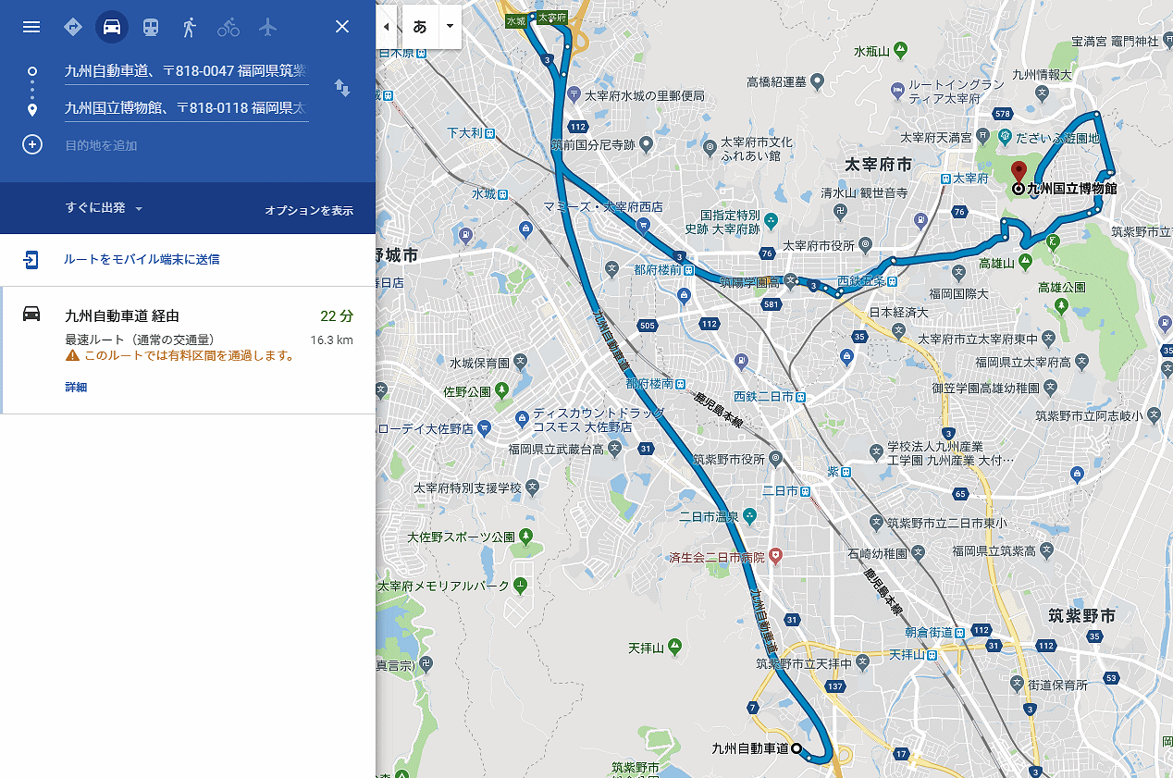The height and width of the screenshot is (778, 1173).
Task: Switch to walking directions mode
Action: 190,27
